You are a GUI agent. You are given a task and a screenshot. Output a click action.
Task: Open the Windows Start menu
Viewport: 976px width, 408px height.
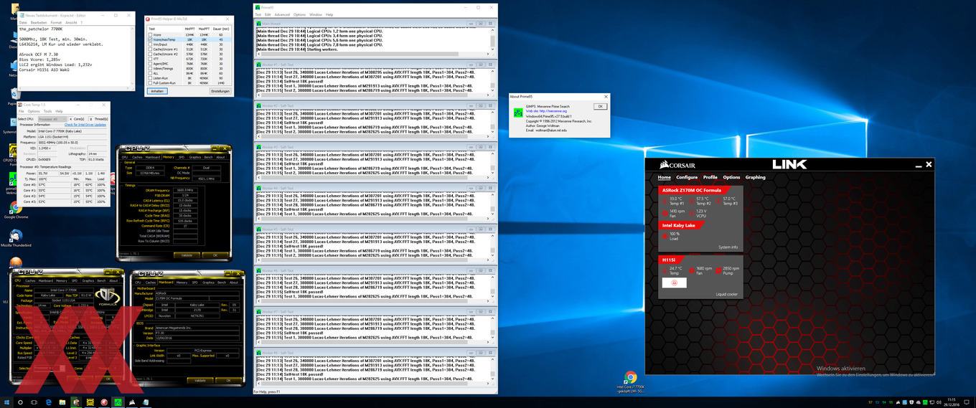coord(7,402)
